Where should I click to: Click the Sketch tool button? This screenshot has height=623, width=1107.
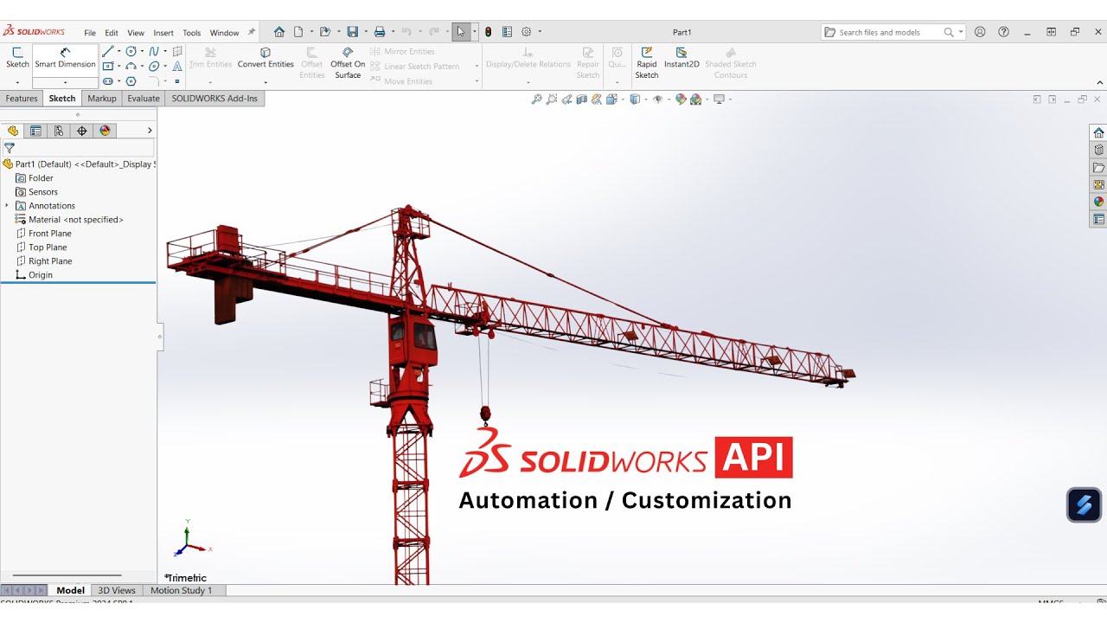(17, 58)
